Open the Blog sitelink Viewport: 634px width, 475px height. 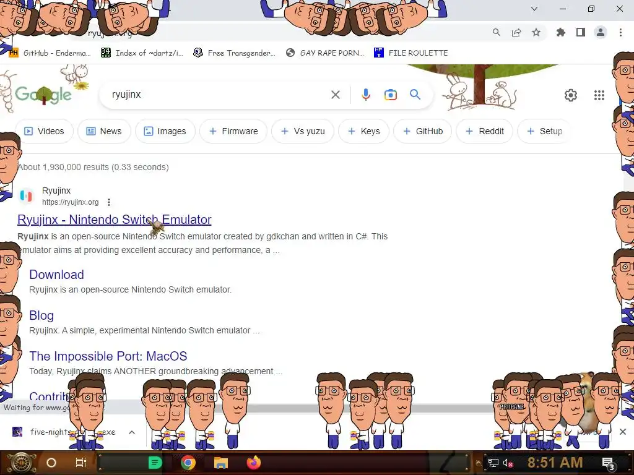pos(41,315)
